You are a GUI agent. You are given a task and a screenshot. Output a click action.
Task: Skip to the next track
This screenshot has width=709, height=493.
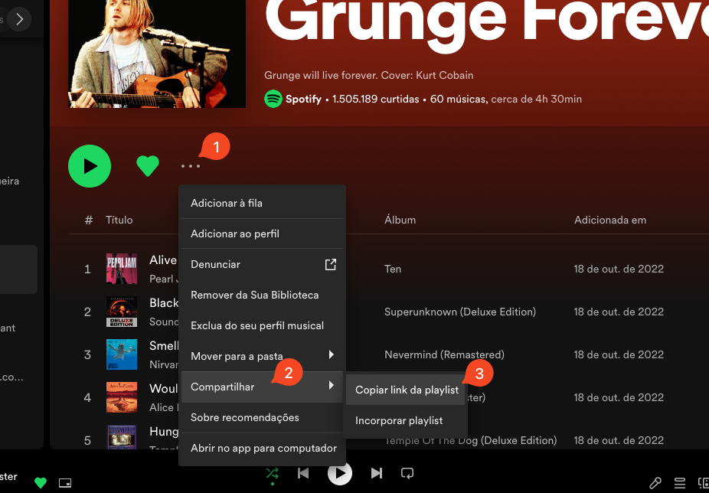(x=376, y=473)
